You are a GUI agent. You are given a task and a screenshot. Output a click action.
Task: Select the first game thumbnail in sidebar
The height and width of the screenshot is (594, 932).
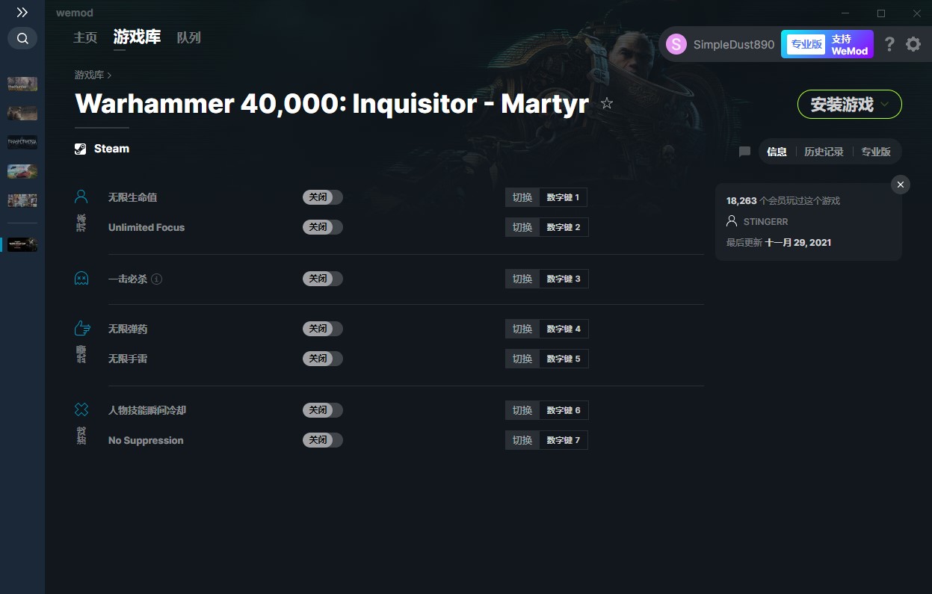[x=22, y=84]
